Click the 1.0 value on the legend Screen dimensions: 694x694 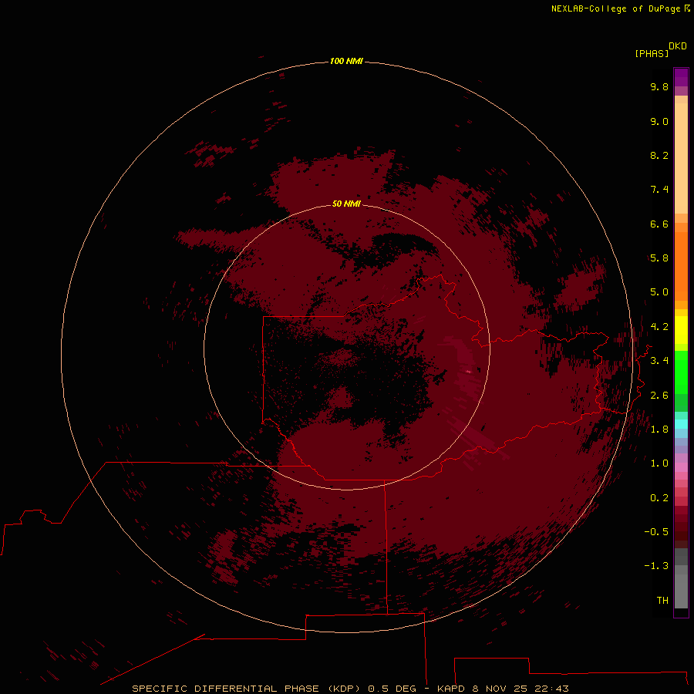659,463
